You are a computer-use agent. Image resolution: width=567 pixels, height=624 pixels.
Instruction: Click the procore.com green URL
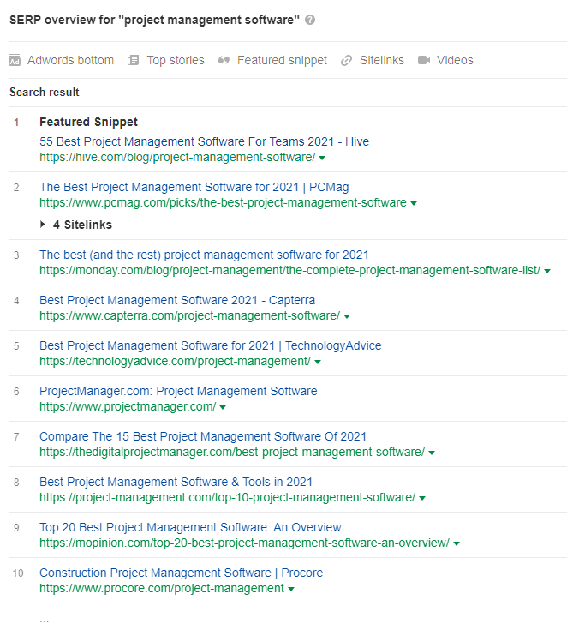[162, 588]
